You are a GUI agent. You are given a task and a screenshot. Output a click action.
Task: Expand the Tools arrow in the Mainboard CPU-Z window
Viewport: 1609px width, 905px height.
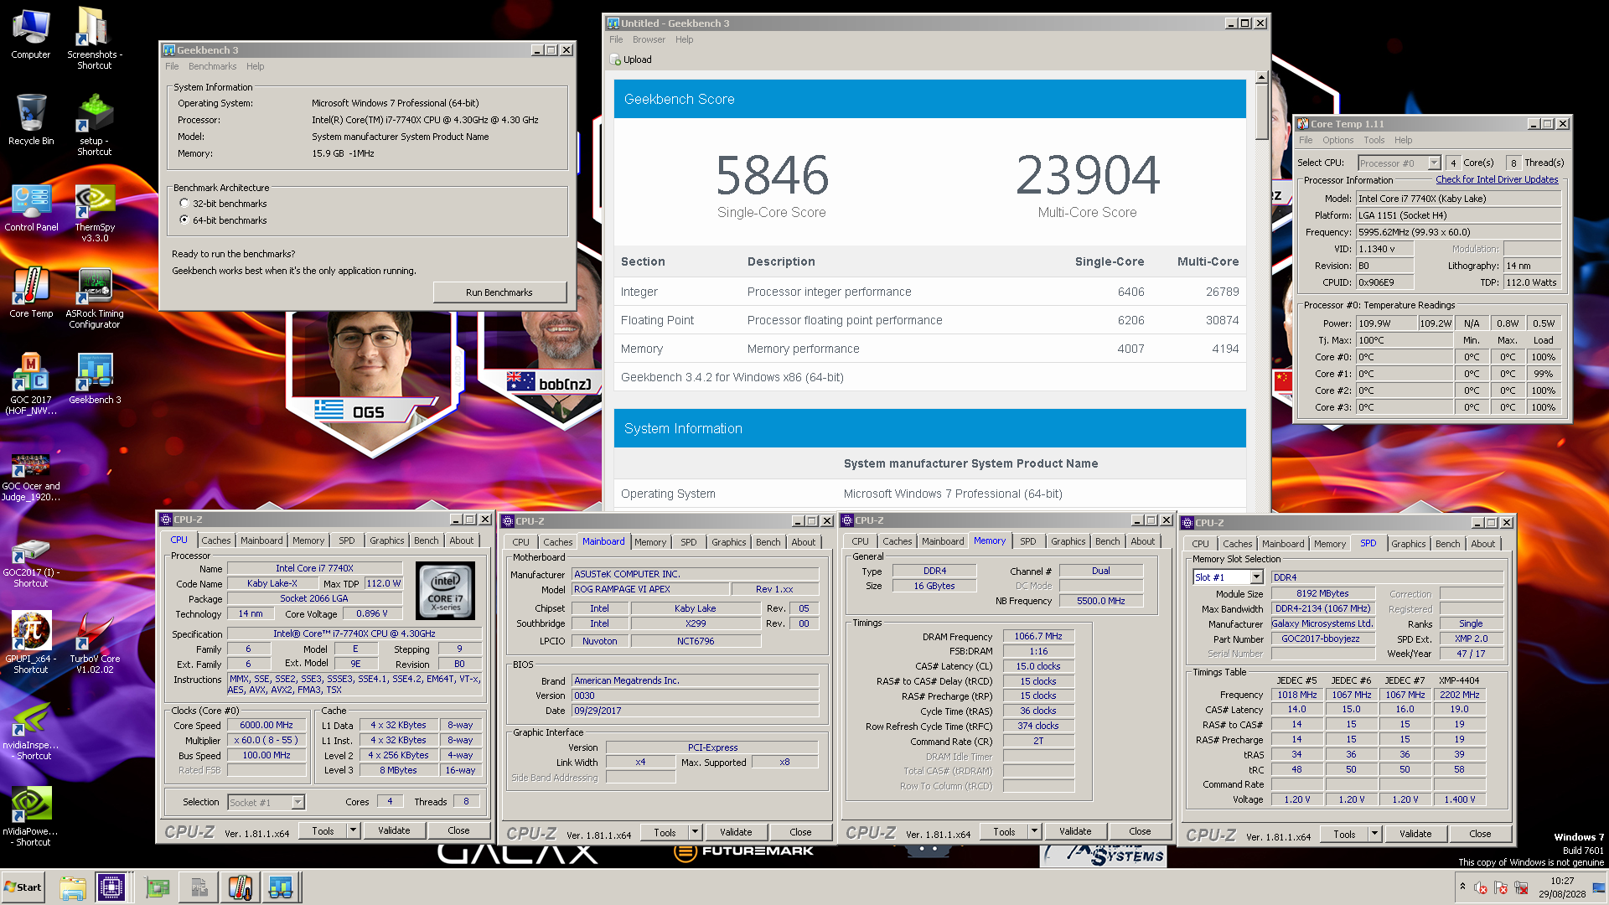pos(695,832)
